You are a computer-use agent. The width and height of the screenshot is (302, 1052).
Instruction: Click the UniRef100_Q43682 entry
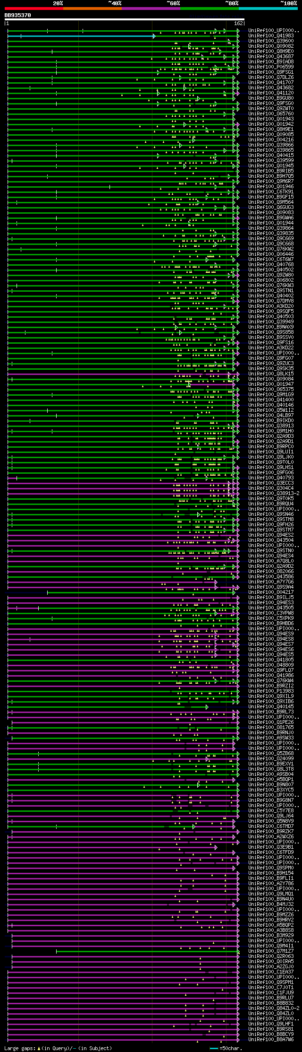coord(271,88)
